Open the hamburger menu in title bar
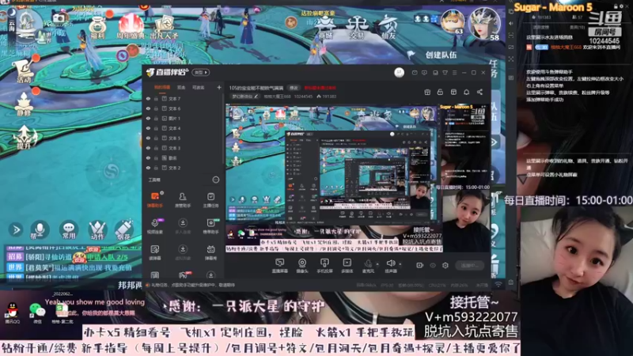633x356 pixels. (x=454, y=73)
